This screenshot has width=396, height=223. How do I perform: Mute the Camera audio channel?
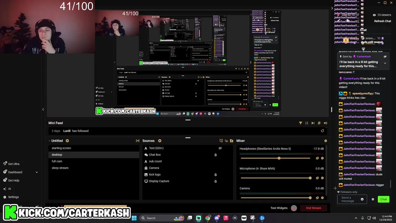point(317,198)
